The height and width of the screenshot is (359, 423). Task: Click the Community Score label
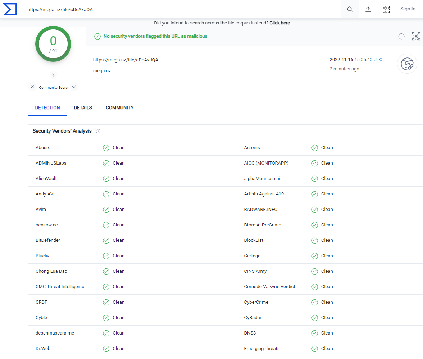(x=53, y=88)
